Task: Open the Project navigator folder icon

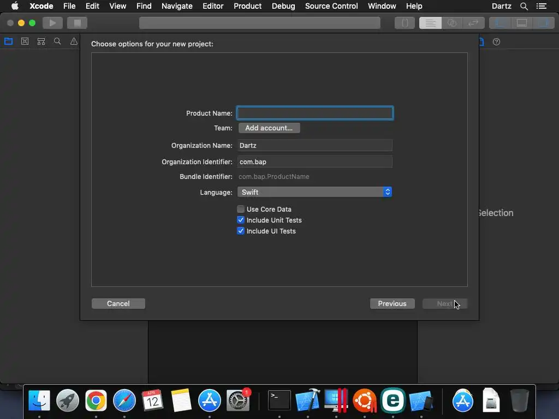Action: tap(9, 41)
